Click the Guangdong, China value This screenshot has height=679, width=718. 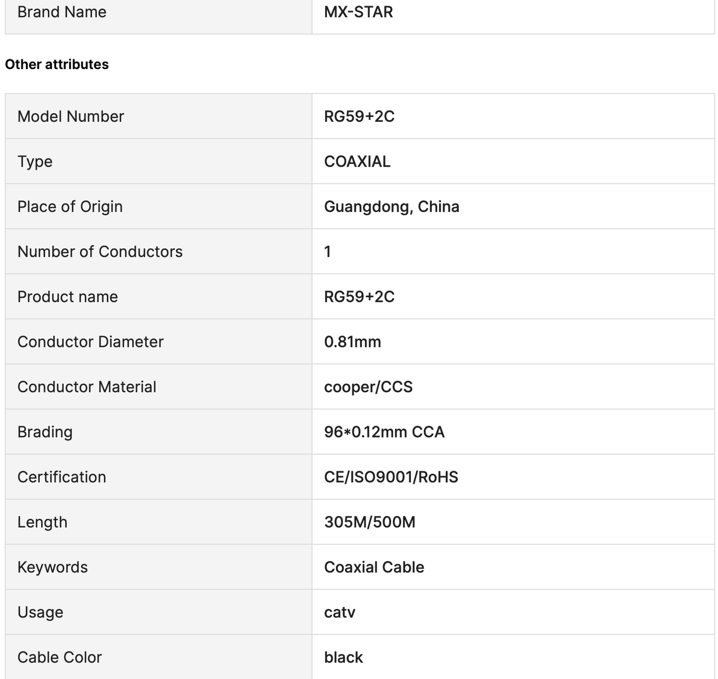coord(392,207)
